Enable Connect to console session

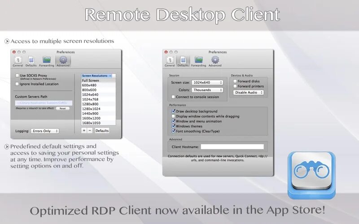click(173, 97)
